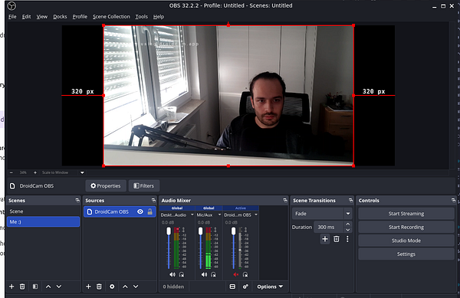Image resolution: width=460 pixels, height=298 pixels.
Task: Select the scene named "Scene"
Action: (43, 211)
